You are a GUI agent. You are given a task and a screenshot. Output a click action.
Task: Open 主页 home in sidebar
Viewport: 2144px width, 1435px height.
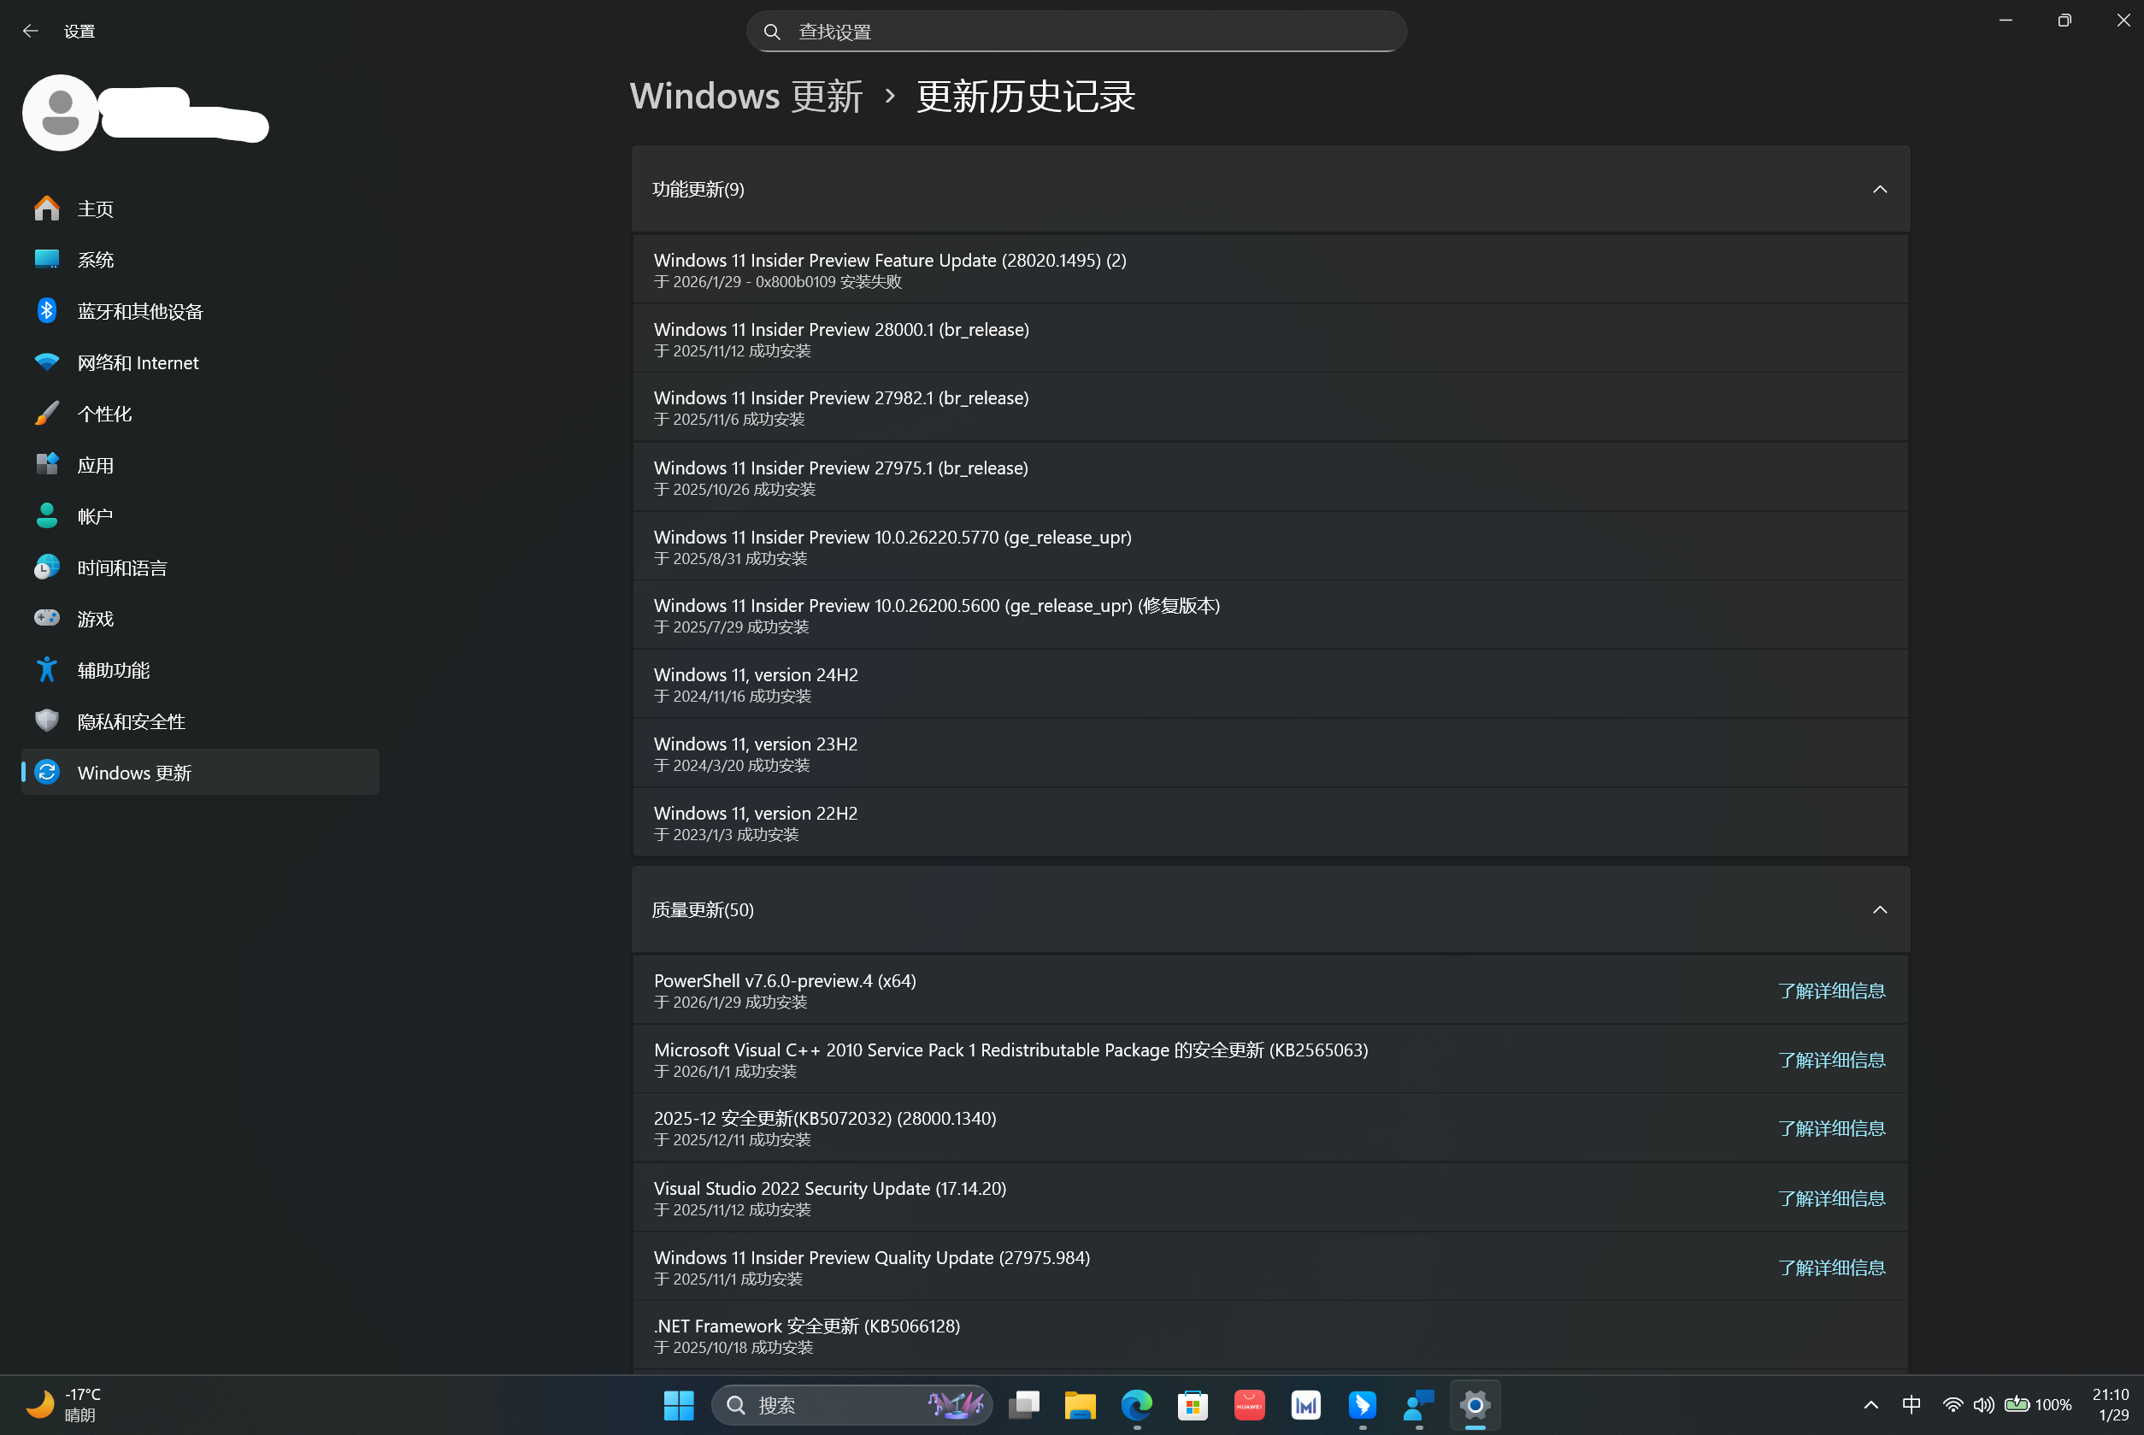[x=199, y=209]
